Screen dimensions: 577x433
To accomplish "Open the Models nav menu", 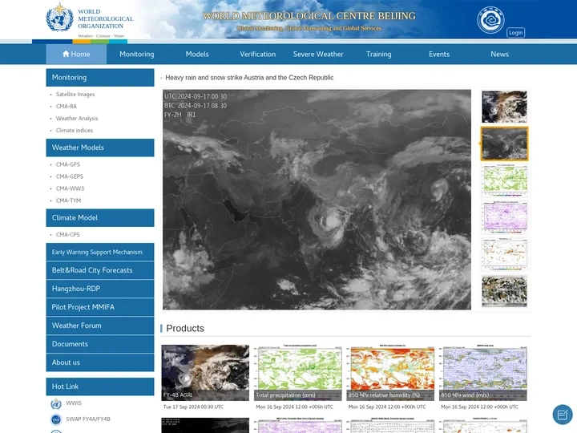I will pos(197,55).
